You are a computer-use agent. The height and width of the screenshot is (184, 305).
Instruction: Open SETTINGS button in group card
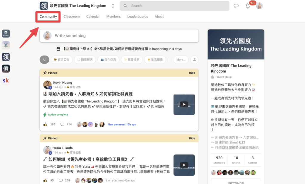click(236, 183)
